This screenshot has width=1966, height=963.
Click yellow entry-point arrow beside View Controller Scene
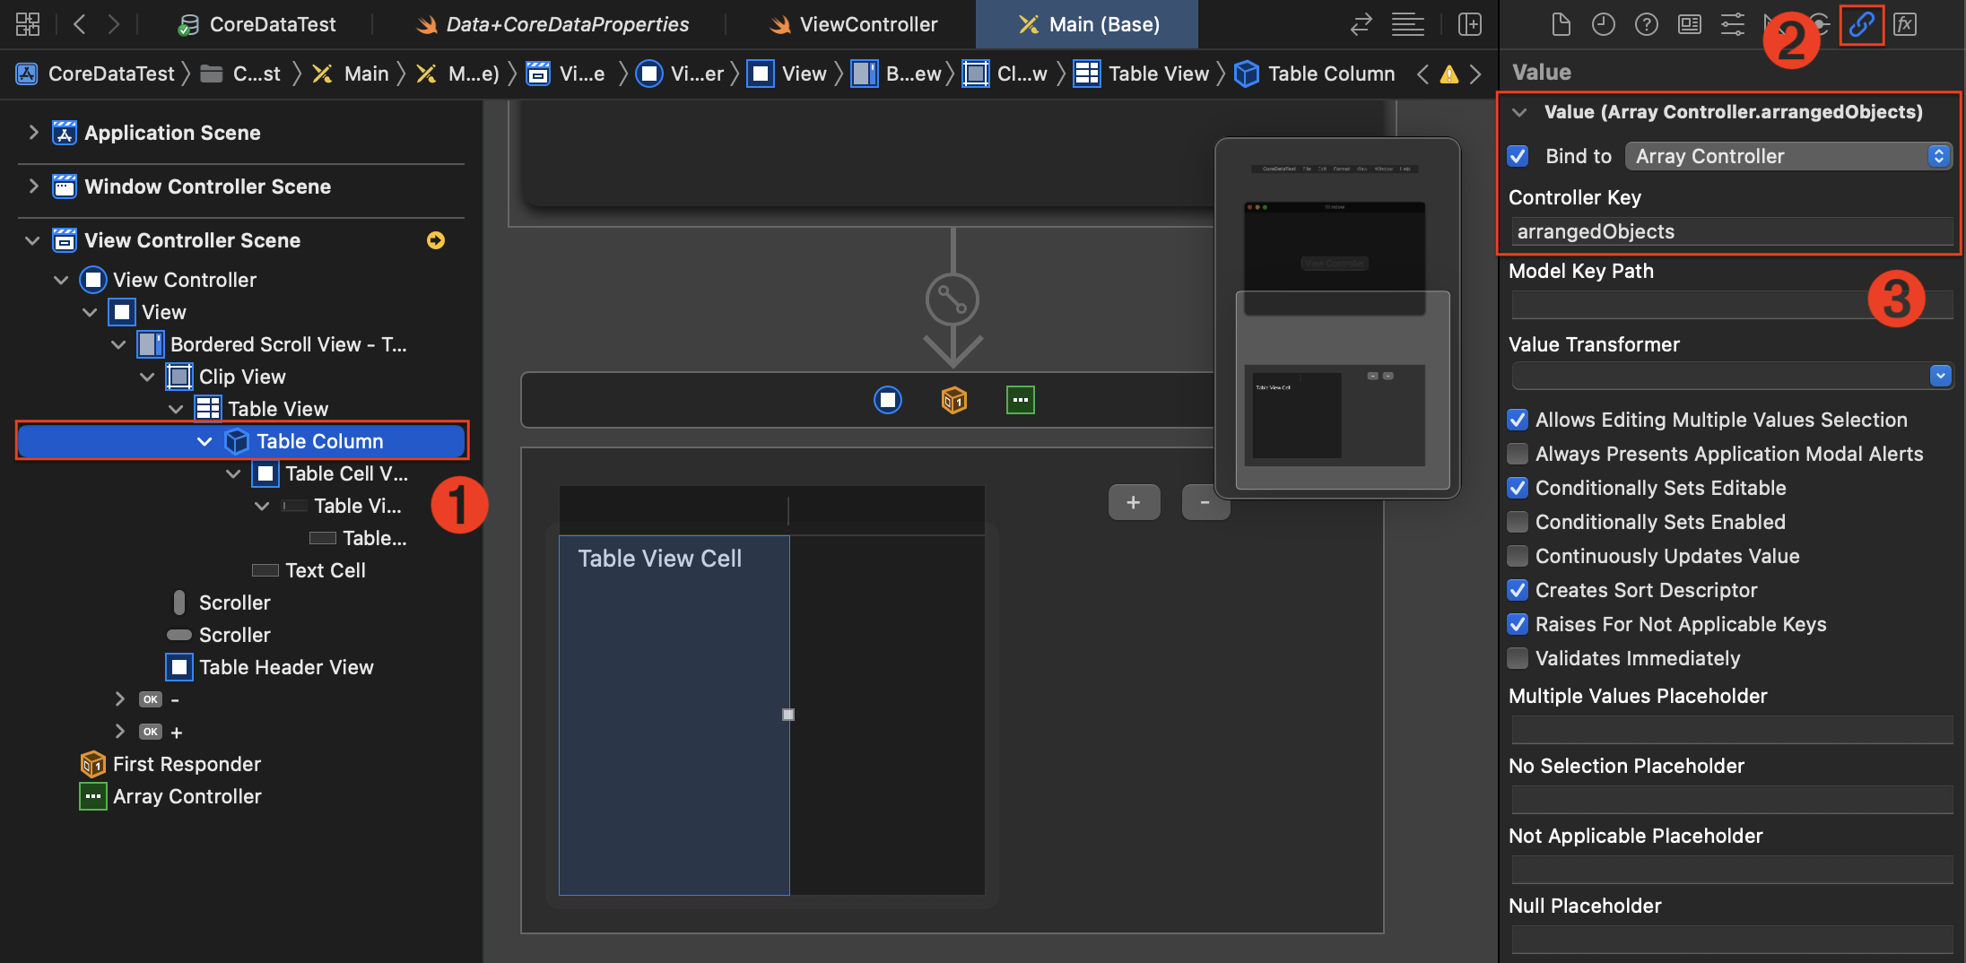(436, 240)
